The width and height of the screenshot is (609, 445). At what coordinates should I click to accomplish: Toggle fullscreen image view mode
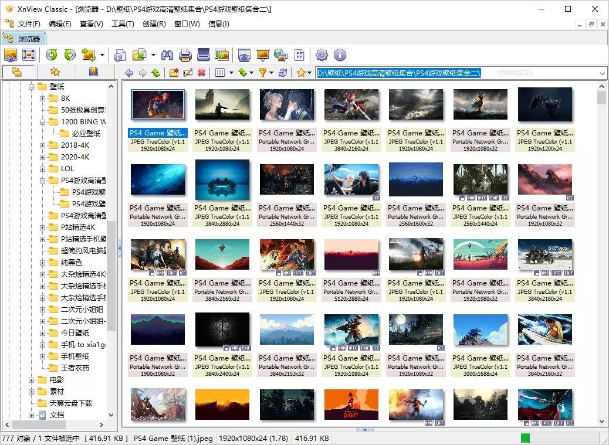coord(28,55)
